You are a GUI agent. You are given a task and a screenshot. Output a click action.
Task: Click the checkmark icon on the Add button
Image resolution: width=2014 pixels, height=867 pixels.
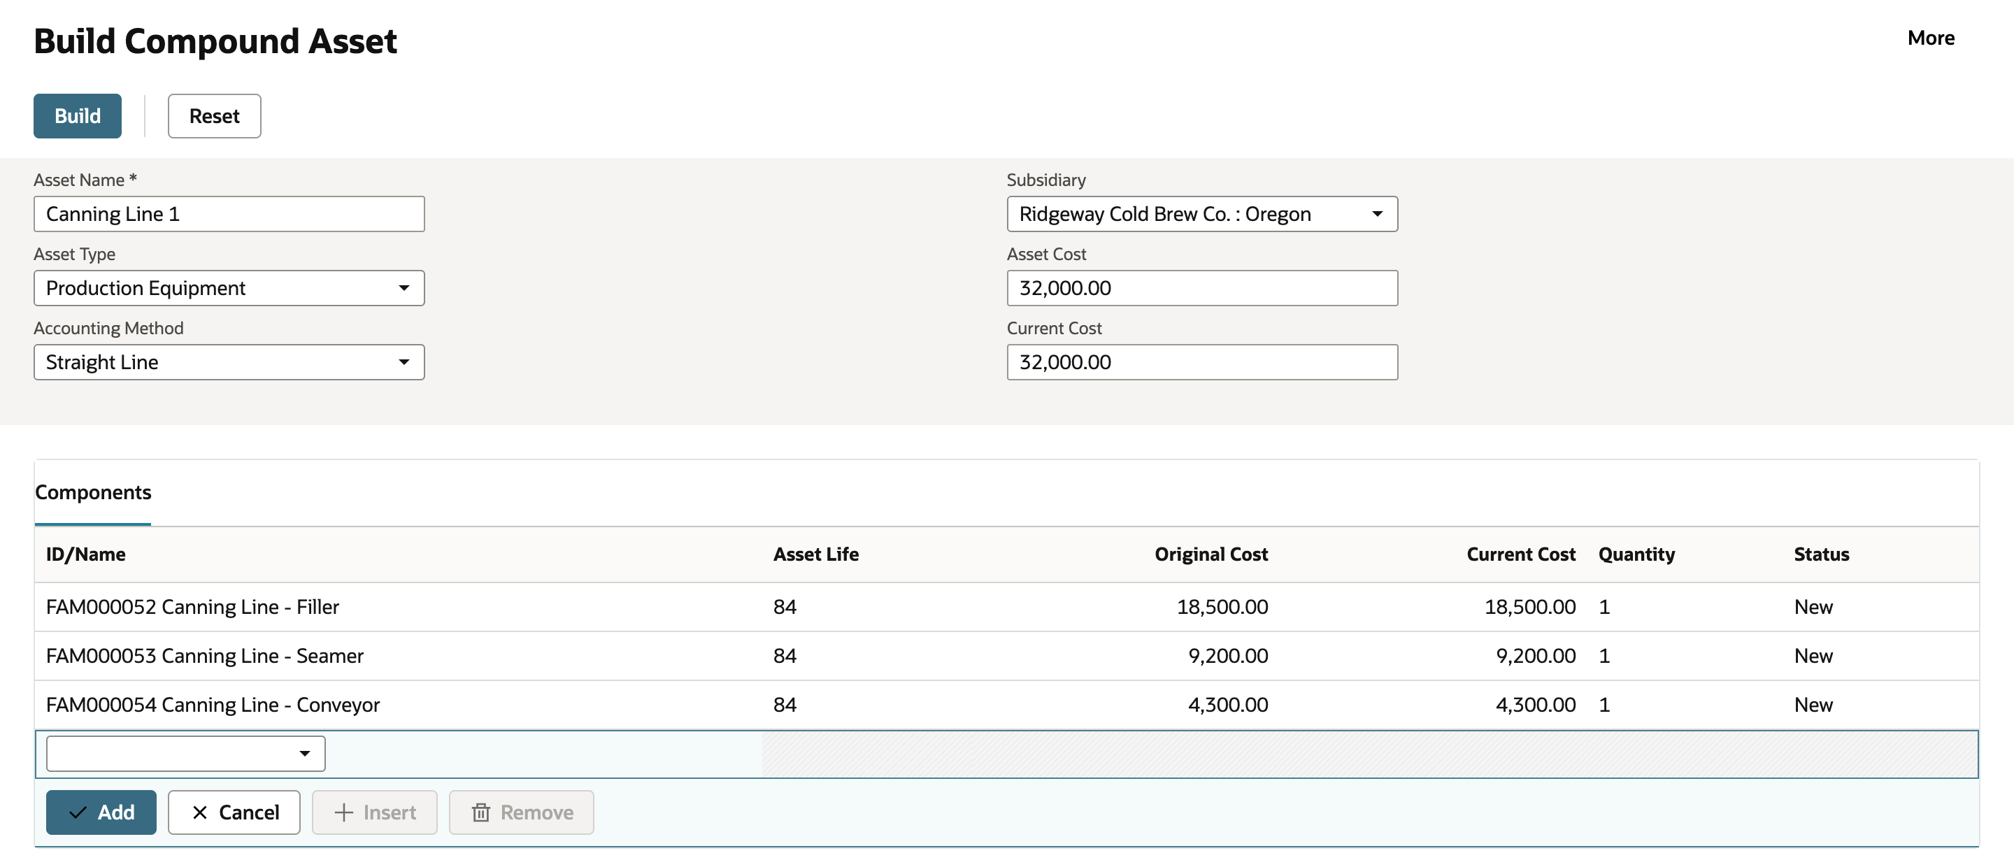[x=78, y=812]
